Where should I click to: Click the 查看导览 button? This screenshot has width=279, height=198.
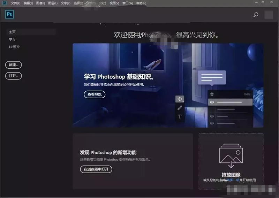(95, 94)
